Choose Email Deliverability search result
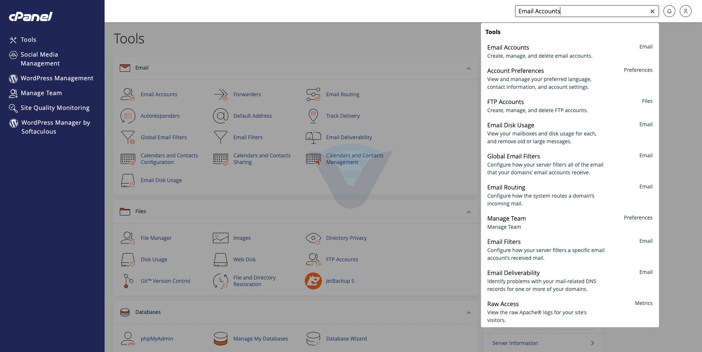Image resolution: width=702 pixels, height=352 pixels. click(570, 281)
